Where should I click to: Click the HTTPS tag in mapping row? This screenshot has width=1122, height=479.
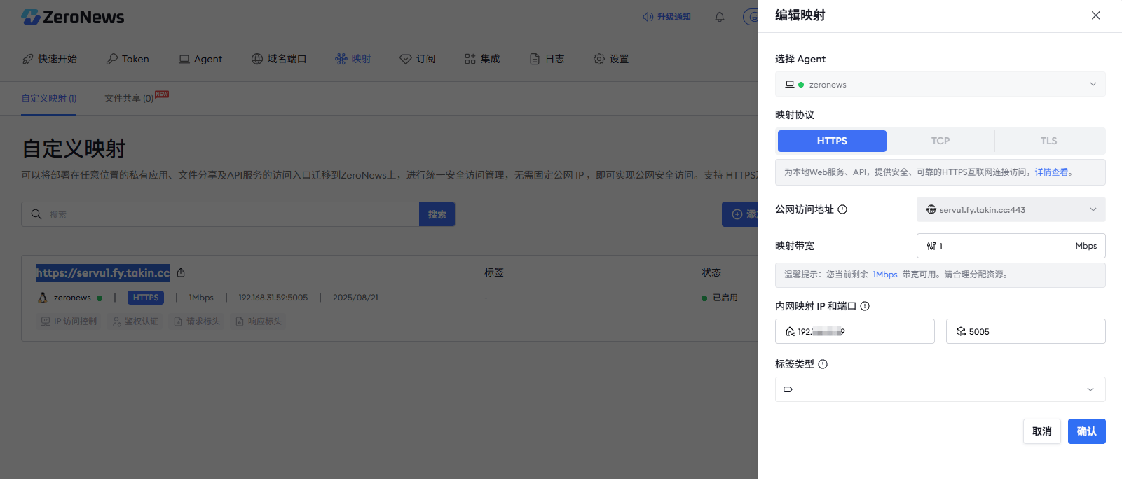[146, 298]
